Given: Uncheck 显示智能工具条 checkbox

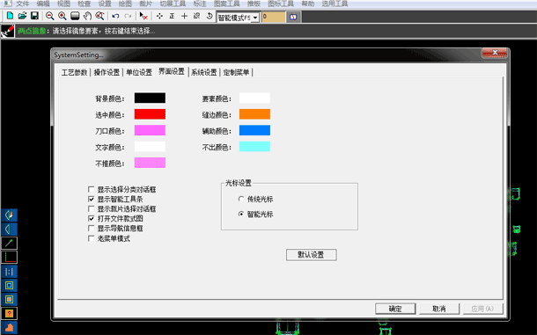Looking at the screenshot, I should [91, 199].
